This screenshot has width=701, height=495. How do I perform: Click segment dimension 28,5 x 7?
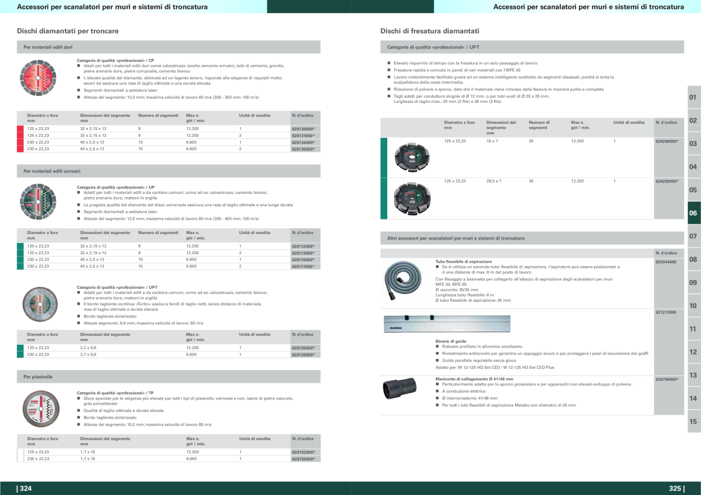click(494, 181)
